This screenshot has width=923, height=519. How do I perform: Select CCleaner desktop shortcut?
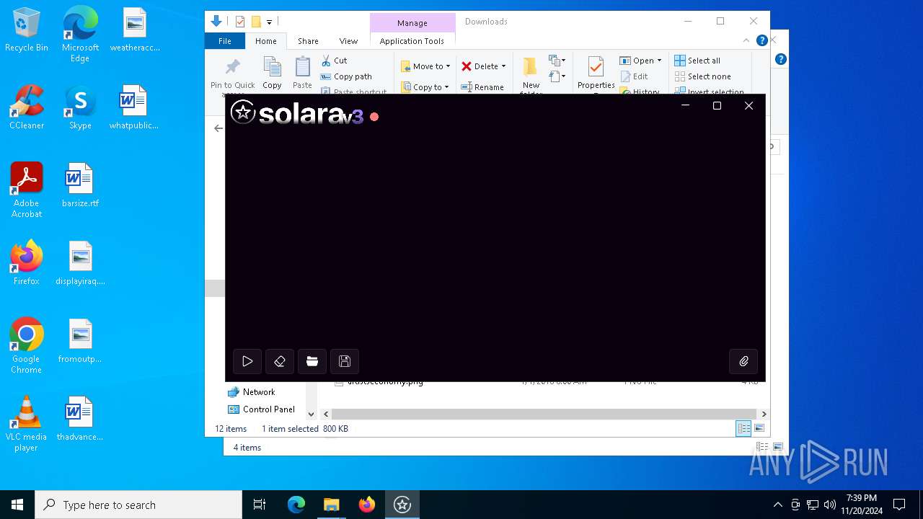click(27, 108)
